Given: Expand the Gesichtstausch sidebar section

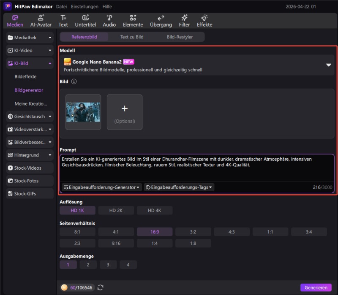Looking at the screenshot, I should click(x=30, y=116).
